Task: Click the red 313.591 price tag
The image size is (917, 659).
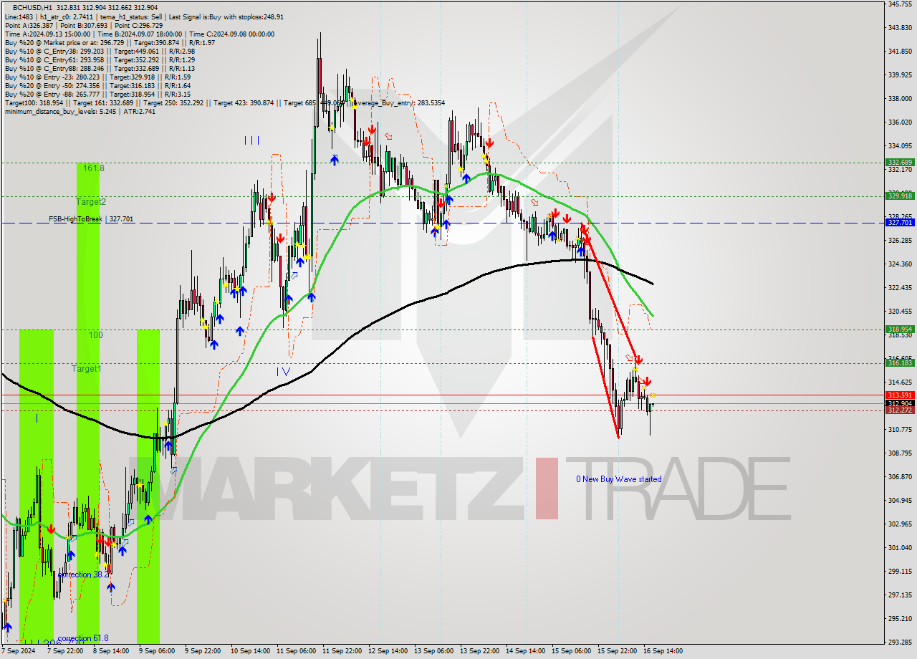Action: [x=901, y=395]
